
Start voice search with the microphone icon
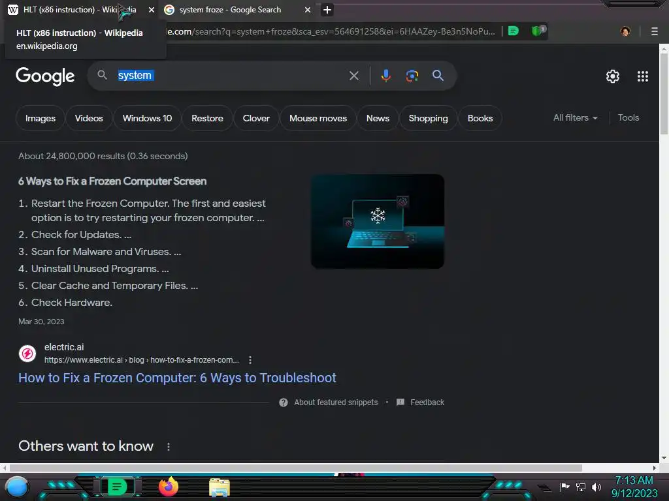pyautogui.click(x=385, y=76)
